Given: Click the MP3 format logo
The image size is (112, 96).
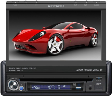Looking at the screenshot, I should click(x=79, y=70).
